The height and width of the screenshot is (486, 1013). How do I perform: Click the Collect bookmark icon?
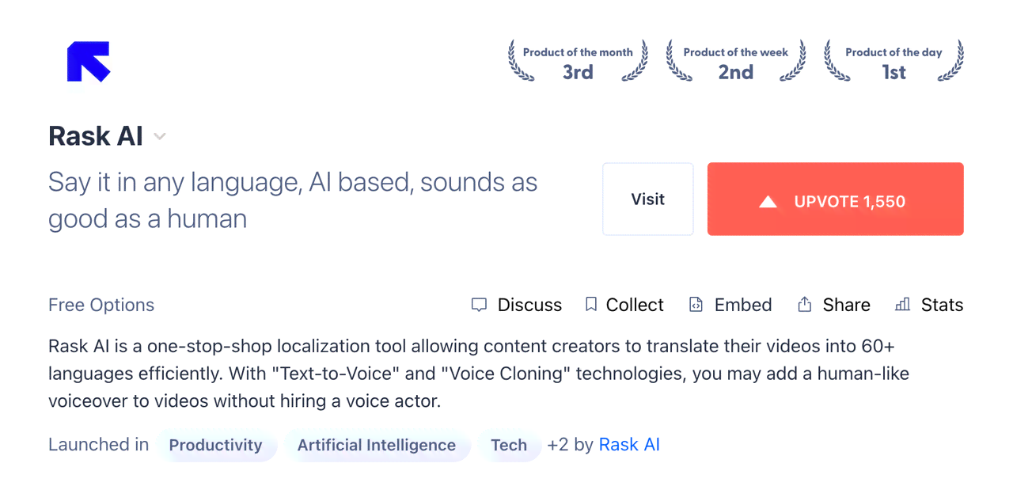[590, 305]
